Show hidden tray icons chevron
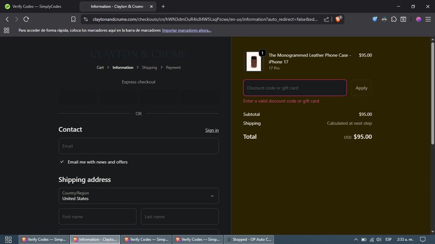 356,239
